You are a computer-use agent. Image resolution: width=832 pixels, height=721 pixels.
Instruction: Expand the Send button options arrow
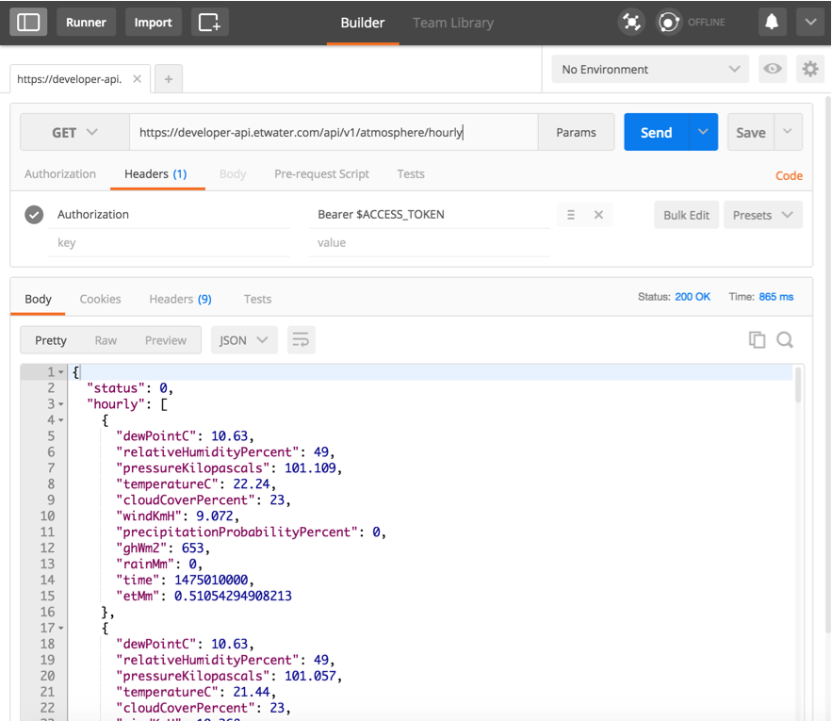click(x=703, y=132)
